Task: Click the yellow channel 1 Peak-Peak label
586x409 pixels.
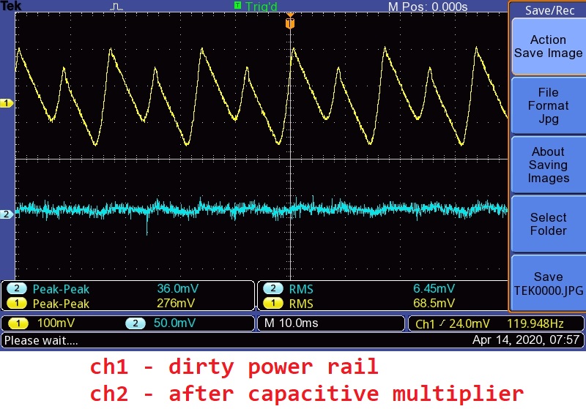Action: (x=61, y=304)
